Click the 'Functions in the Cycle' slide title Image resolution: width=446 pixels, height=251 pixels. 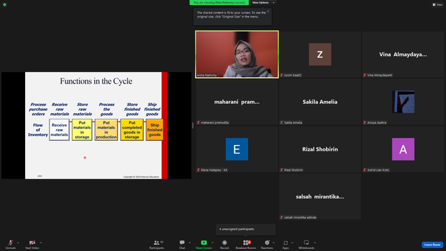pos(96,81)
